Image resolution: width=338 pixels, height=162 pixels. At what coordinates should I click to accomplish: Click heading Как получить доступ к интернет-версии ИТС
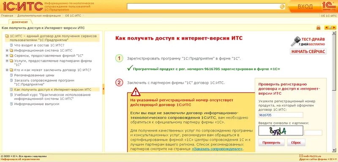[179, 38]
